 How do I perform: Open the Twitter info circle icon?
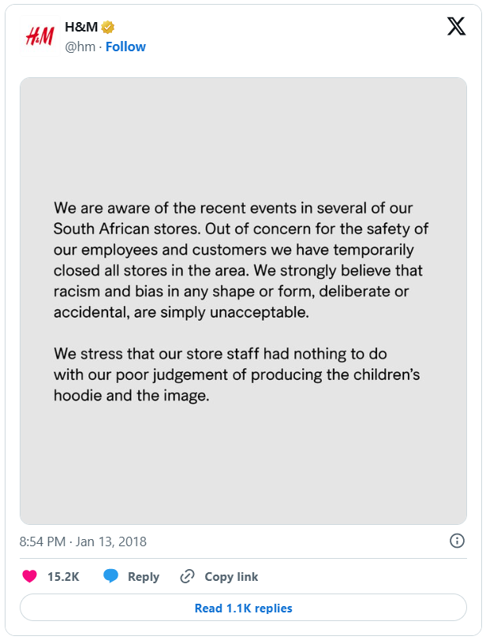tap(456, 541)
